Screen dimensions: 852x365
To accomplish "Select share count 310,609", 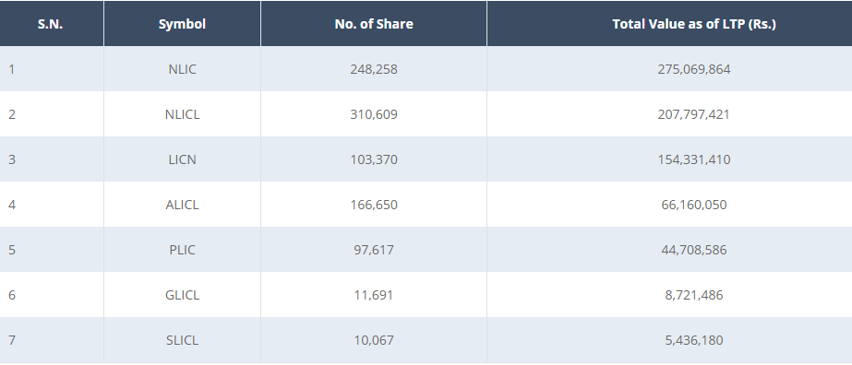I will (374, 114).
